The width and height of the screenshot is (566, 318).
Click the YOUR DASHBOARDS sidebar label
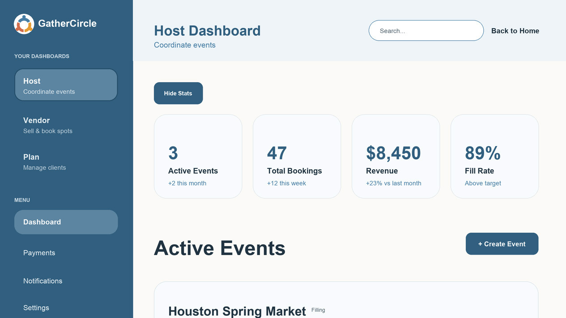coord(42,56)
